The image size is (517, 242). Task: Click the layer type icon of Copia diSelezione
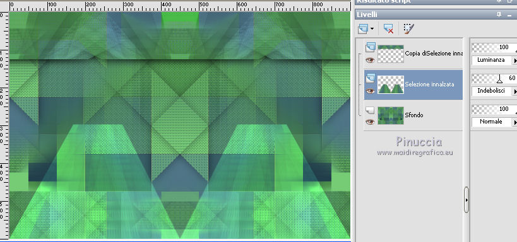coord(371,47)
